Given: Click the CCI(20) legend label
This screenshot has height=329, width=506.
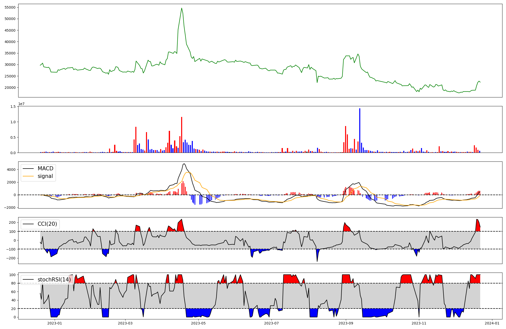Looking at the screenshot, I should pos(47,224).
